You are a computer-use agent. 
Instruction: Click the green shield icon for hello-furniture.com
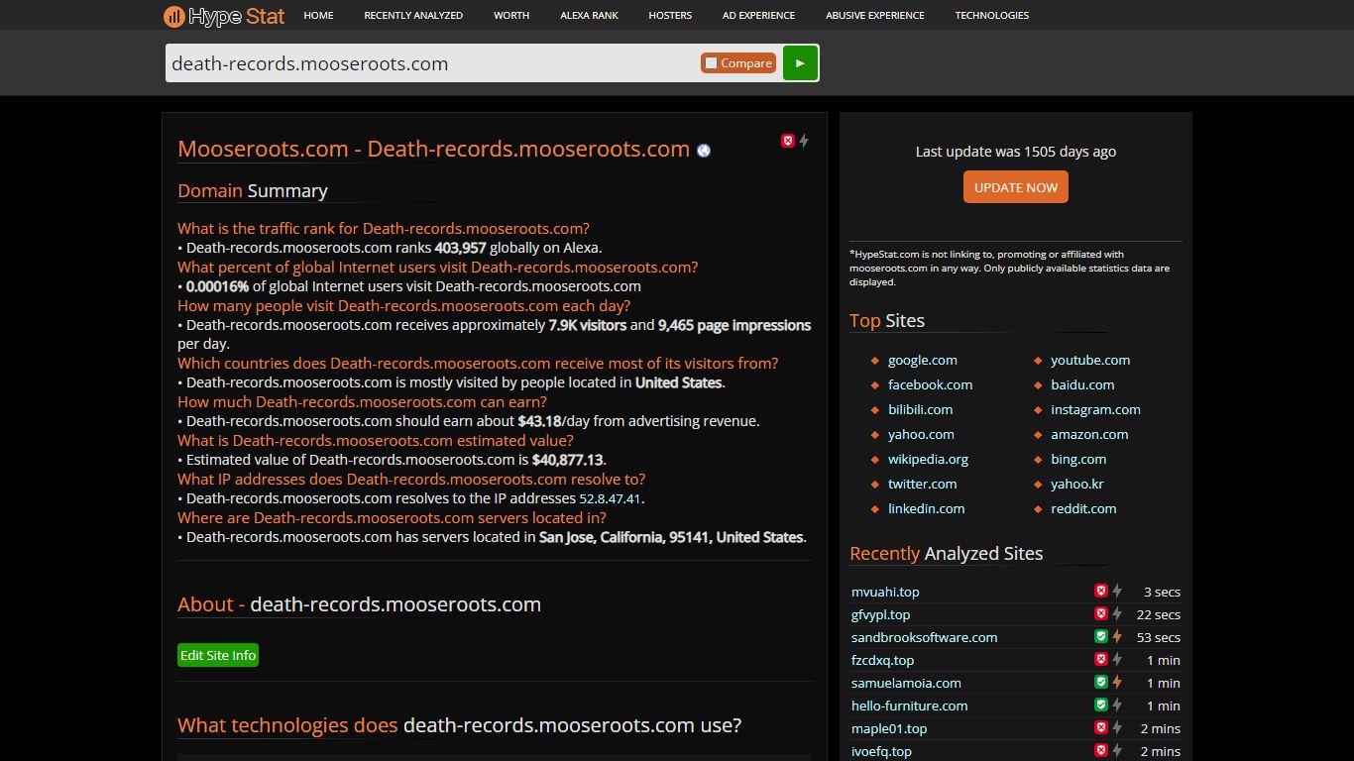click(1100, 705)
